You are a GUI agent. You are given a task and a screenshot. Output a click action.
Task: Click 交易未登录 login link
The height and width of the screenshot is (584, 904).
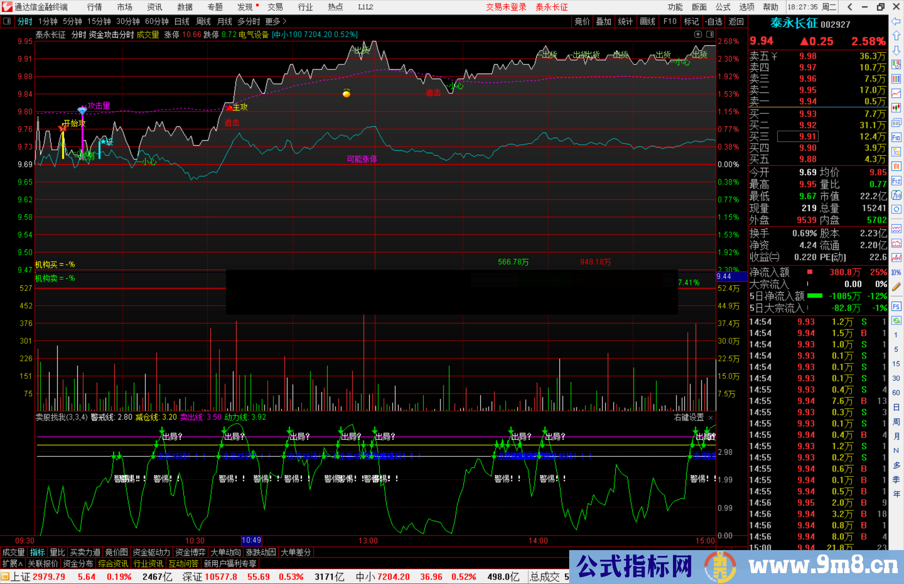click(x=506, y=7)
